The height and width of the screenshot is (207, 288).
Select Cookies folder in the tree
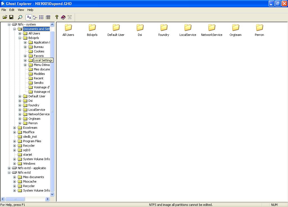(39, 51)
